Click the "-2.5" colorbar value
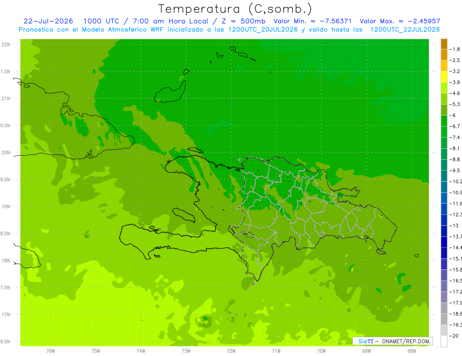Image resolution: width=462 pixels, height=356 pixels. pos(455,60)
